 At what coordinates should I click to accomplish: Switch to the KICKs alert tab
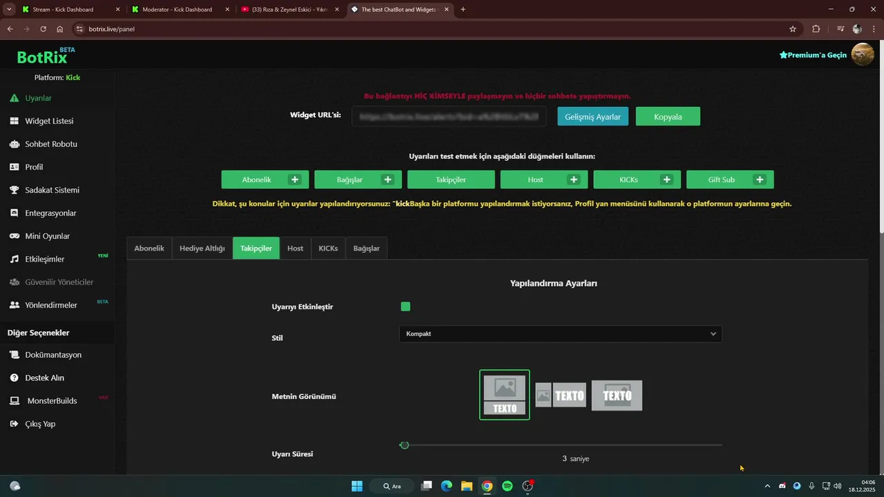tap(328, 248)
